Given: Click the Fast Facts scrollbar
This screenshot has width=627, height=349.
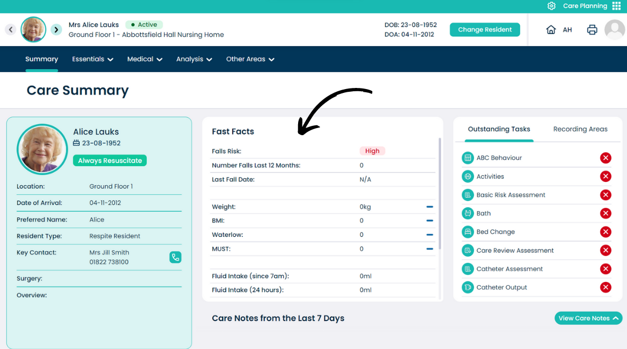Looking at the screenshot, I should point(440,194).
